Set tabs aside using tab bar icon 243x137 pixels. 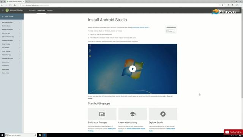[x=5, y=2]
